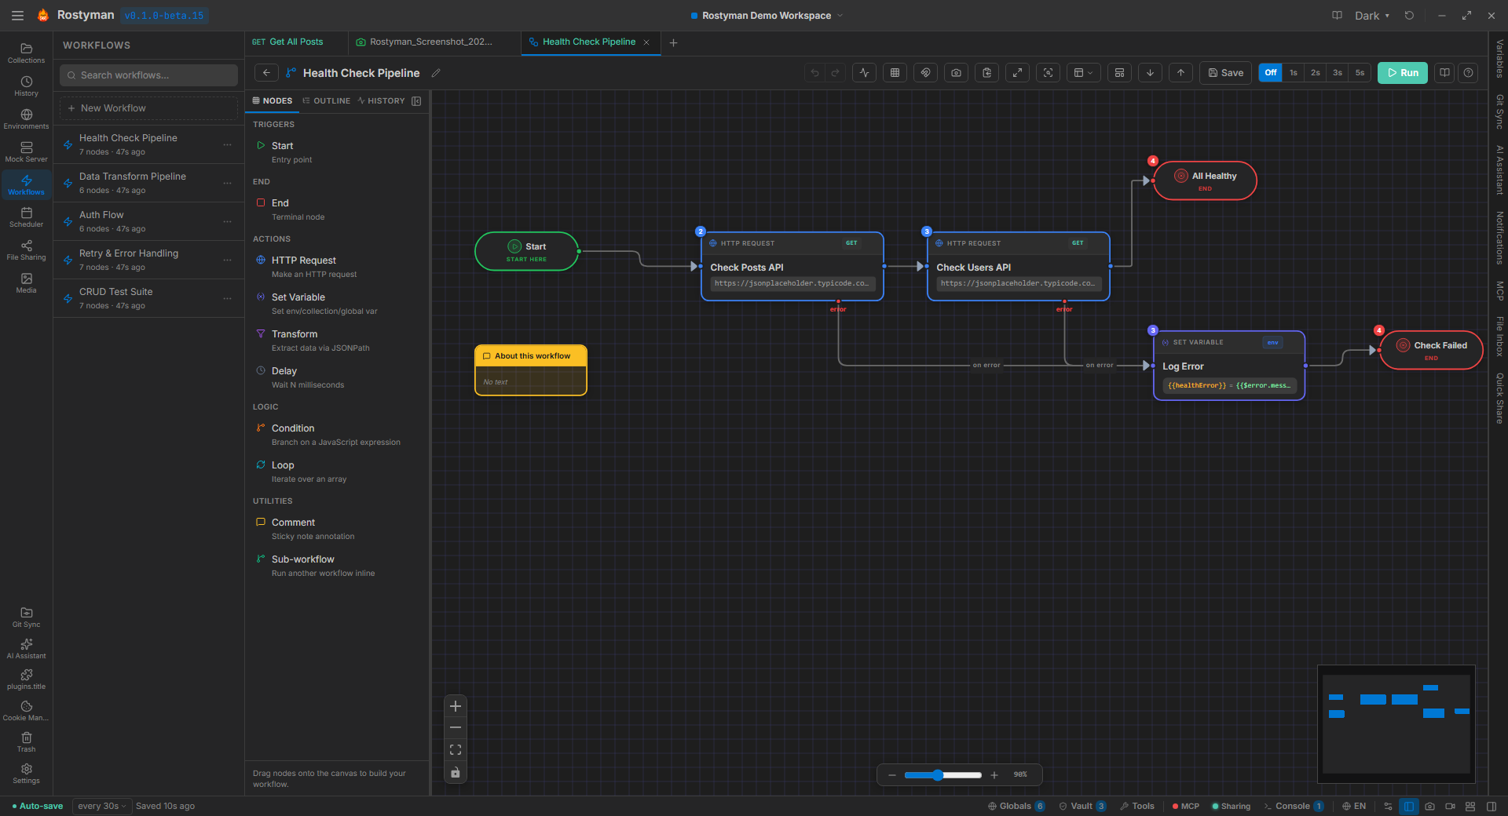Set auto-run interval to Off

[1270, 73]
